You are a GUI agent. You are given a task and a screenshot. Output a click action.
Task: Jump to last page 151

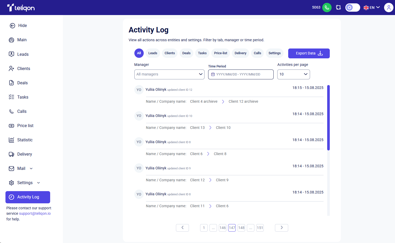coord(260,228)
